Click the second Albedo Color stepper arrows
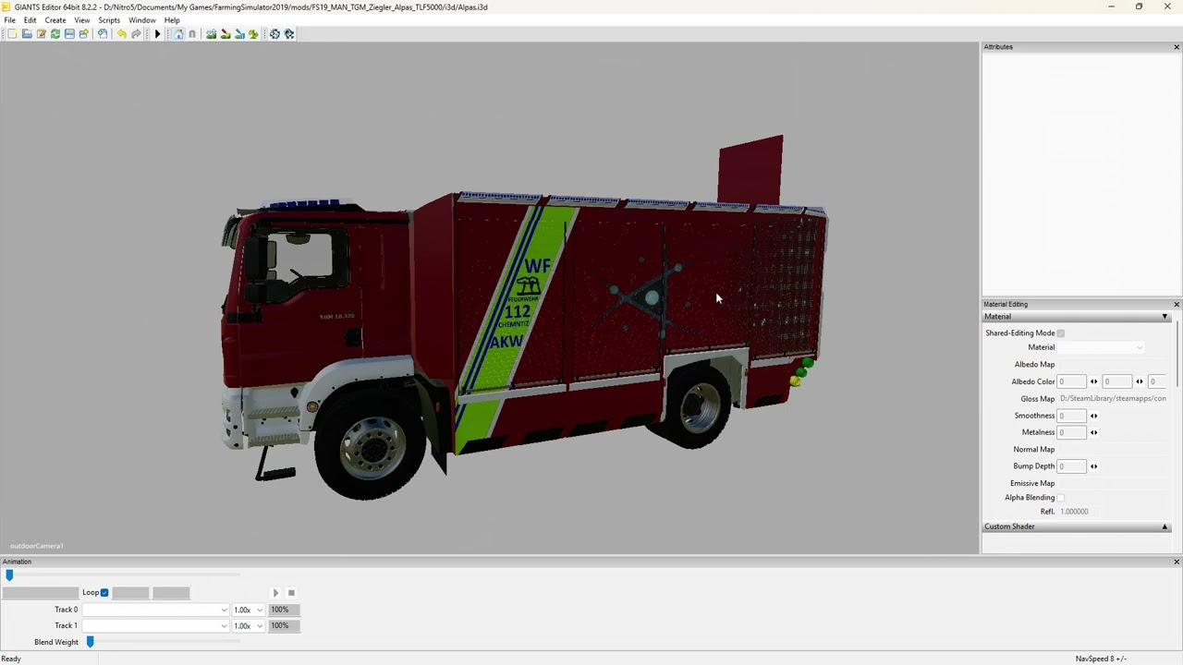1183x665 pixels. pyautogui.click(x=1140, y=381)
